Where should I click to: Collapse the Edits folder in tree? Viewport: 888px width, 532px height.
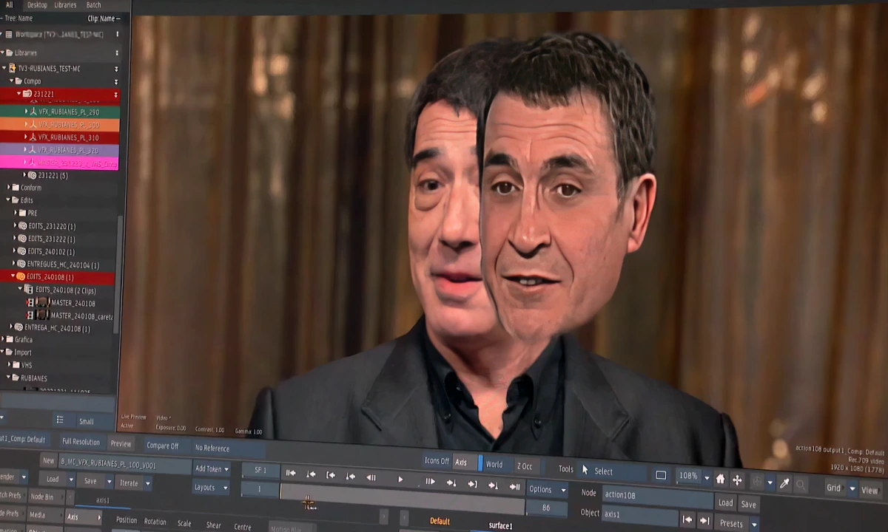coord(9,199)
